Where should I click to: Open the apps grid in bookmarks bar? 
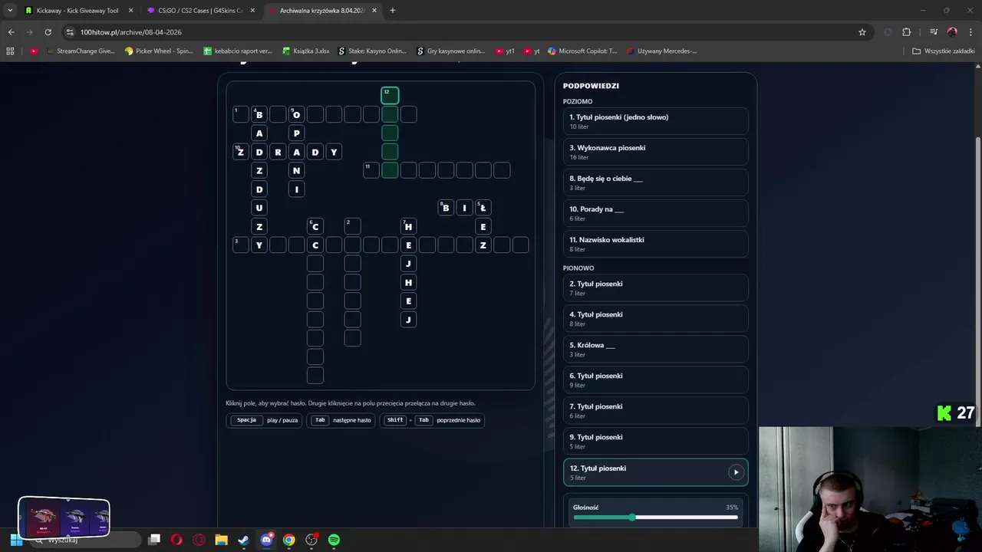(10, 51)
